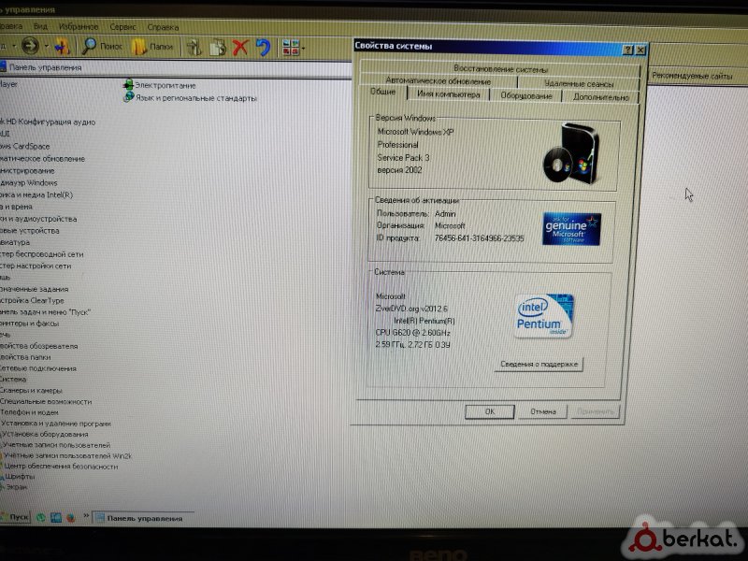Image resolution: width=748 pixels, height=561 pixels.
Task: Select the Система entry in the control panel list
Action: [13, 380]
